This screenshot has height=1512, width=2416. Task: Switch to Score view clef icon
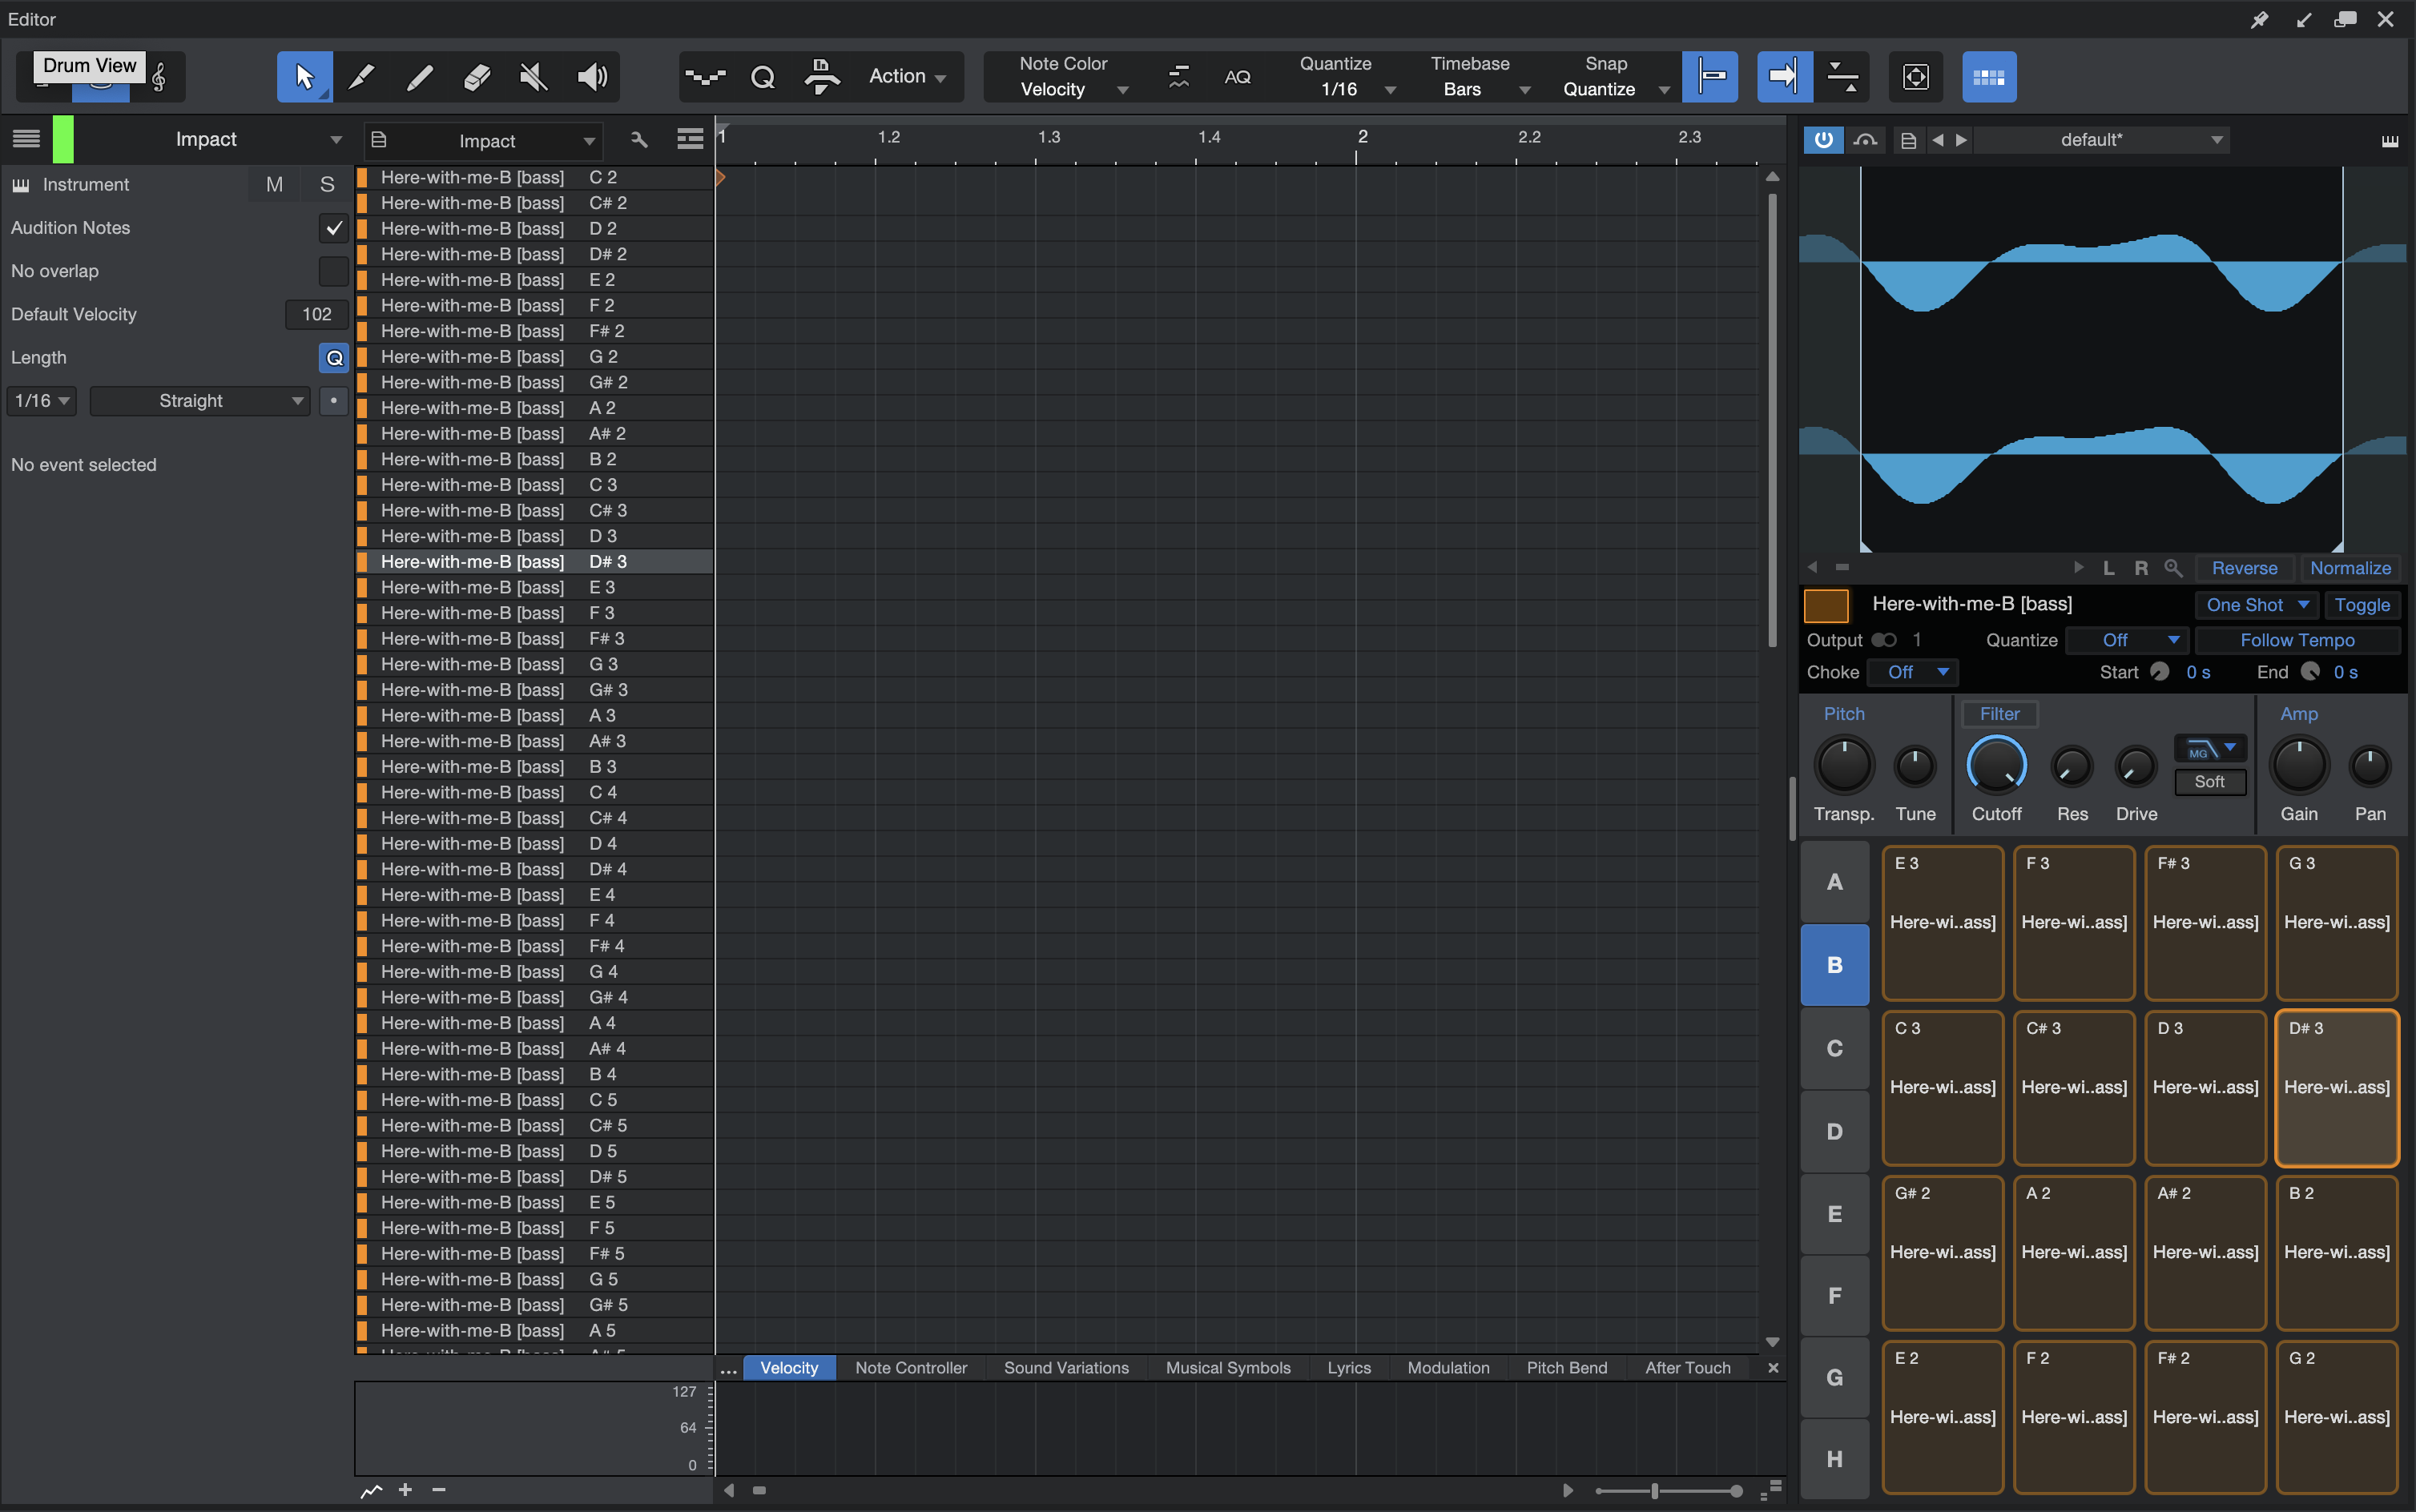pyautogui.click(x=159, y=76)
